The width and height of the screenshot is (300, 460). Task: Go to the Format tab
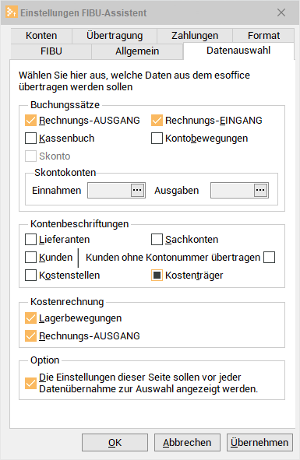263,36
